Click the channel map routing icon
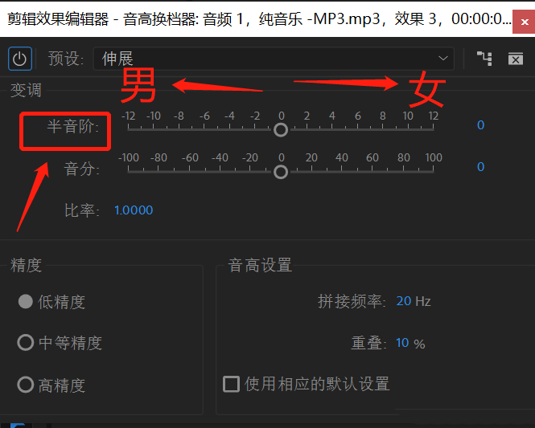This screenshot has width=535, height=428. [x=484, y=59]
